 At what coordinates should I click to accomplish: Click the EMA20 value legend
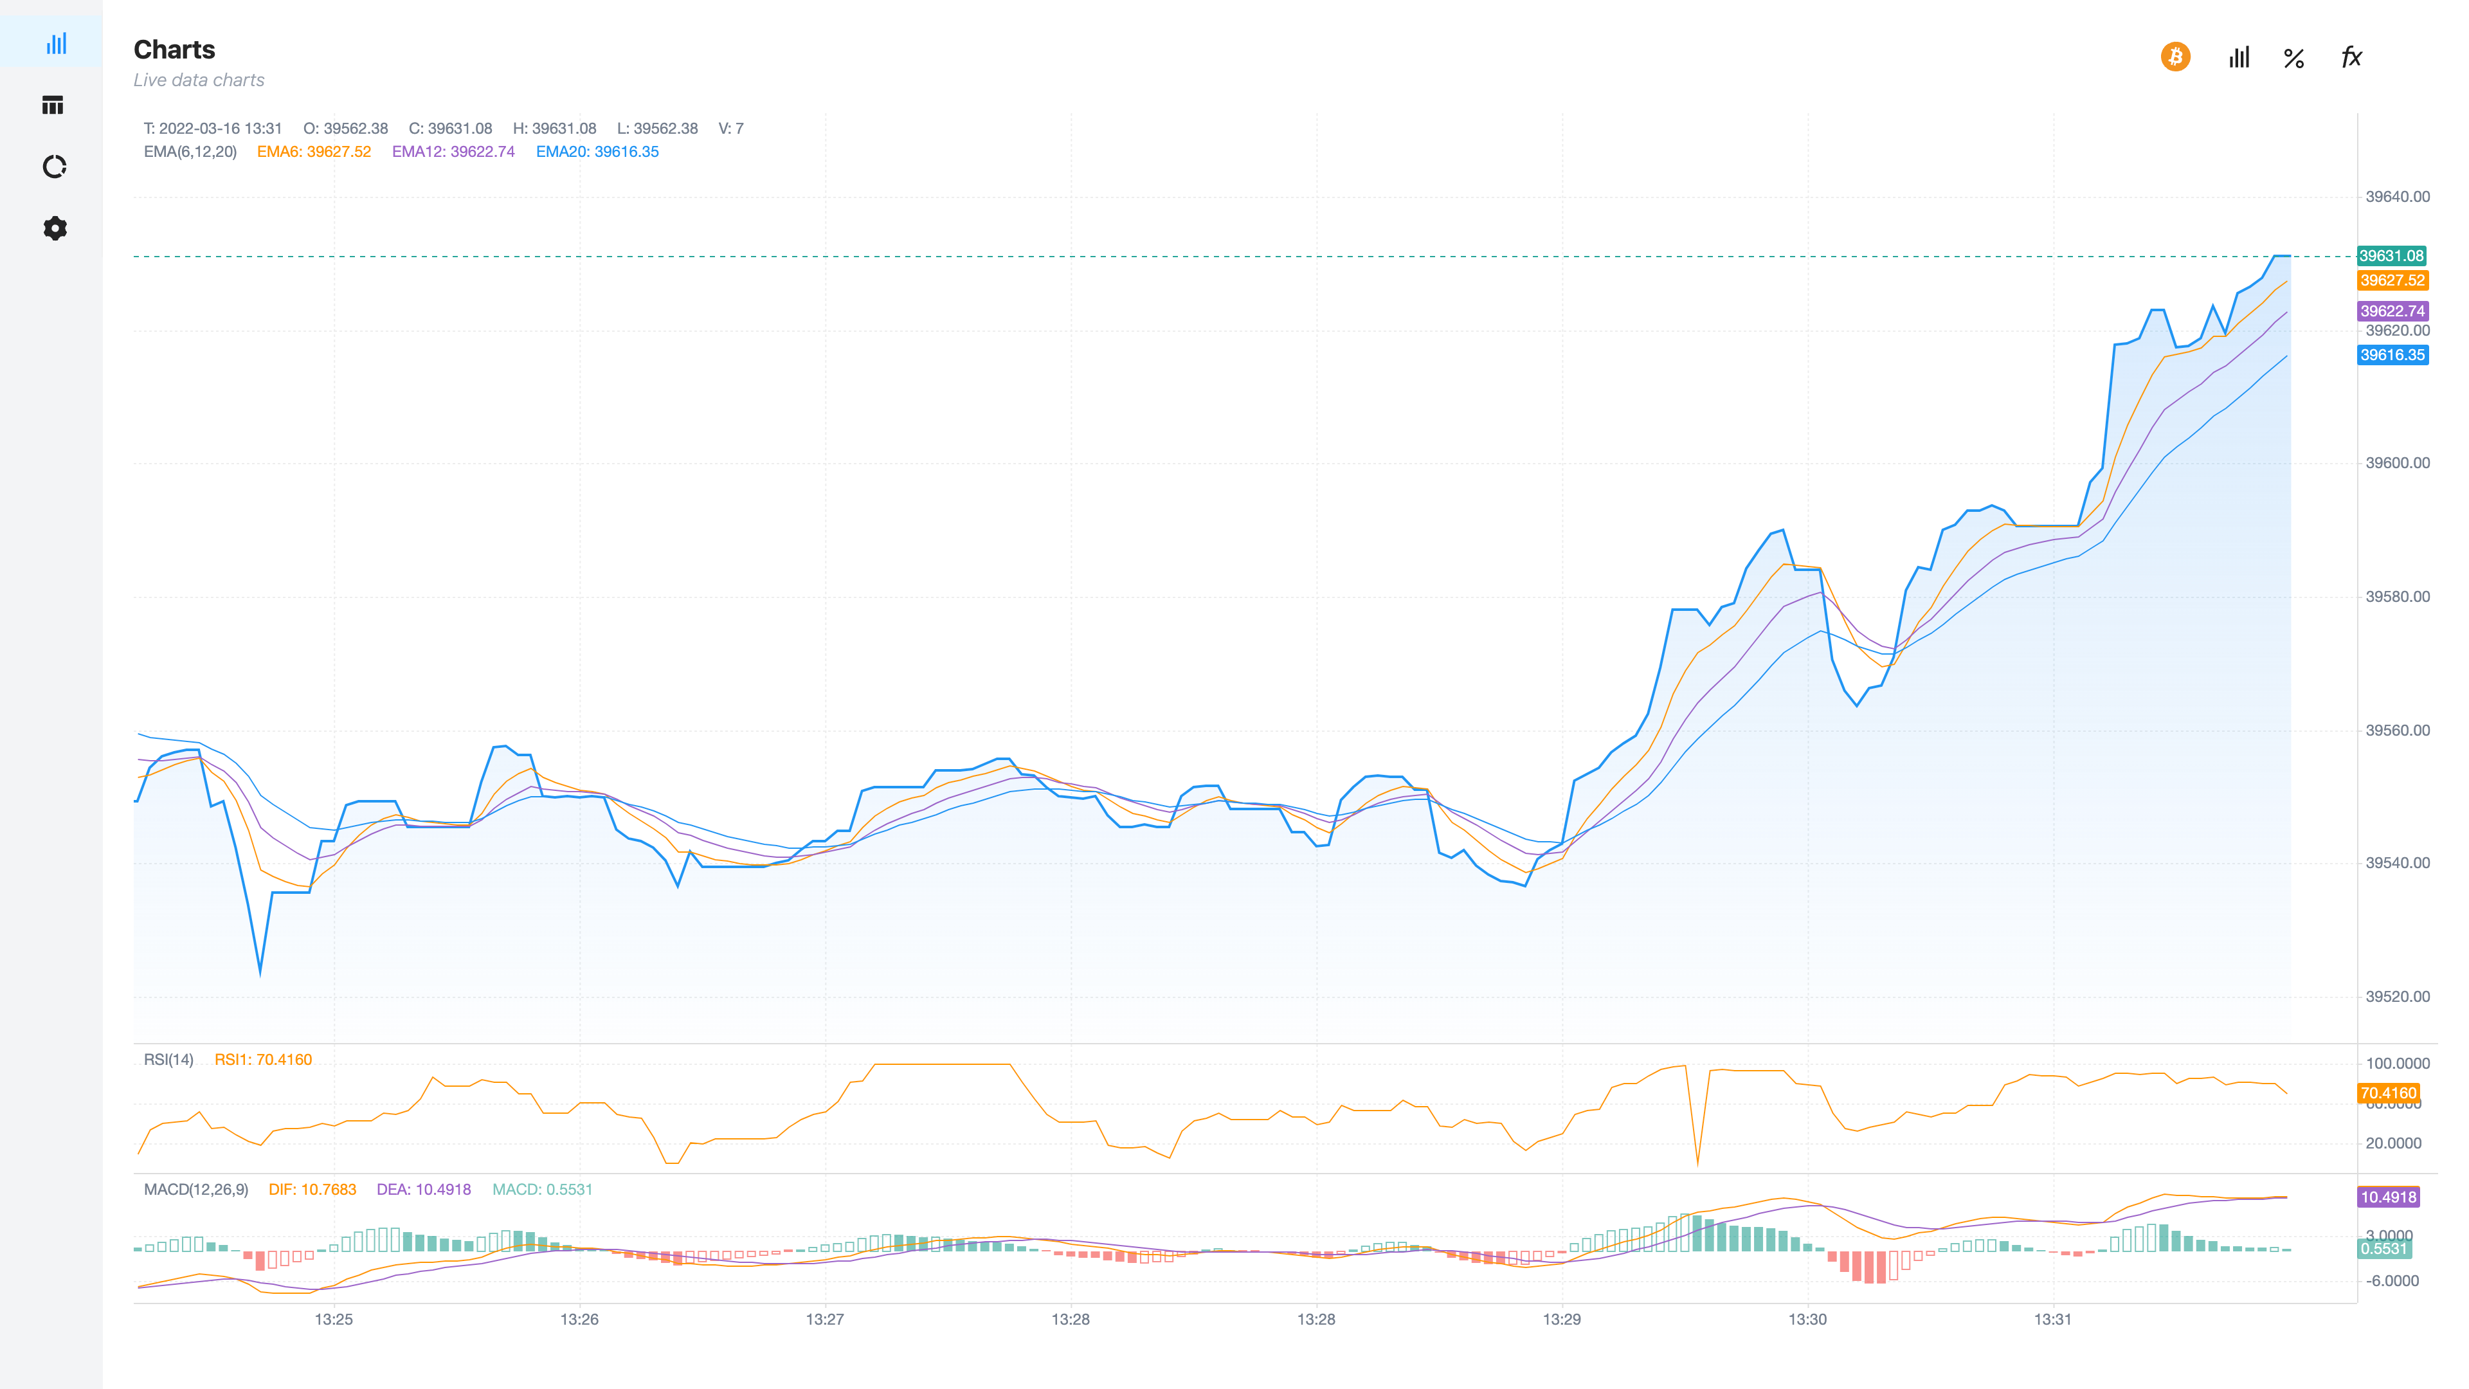597,152
